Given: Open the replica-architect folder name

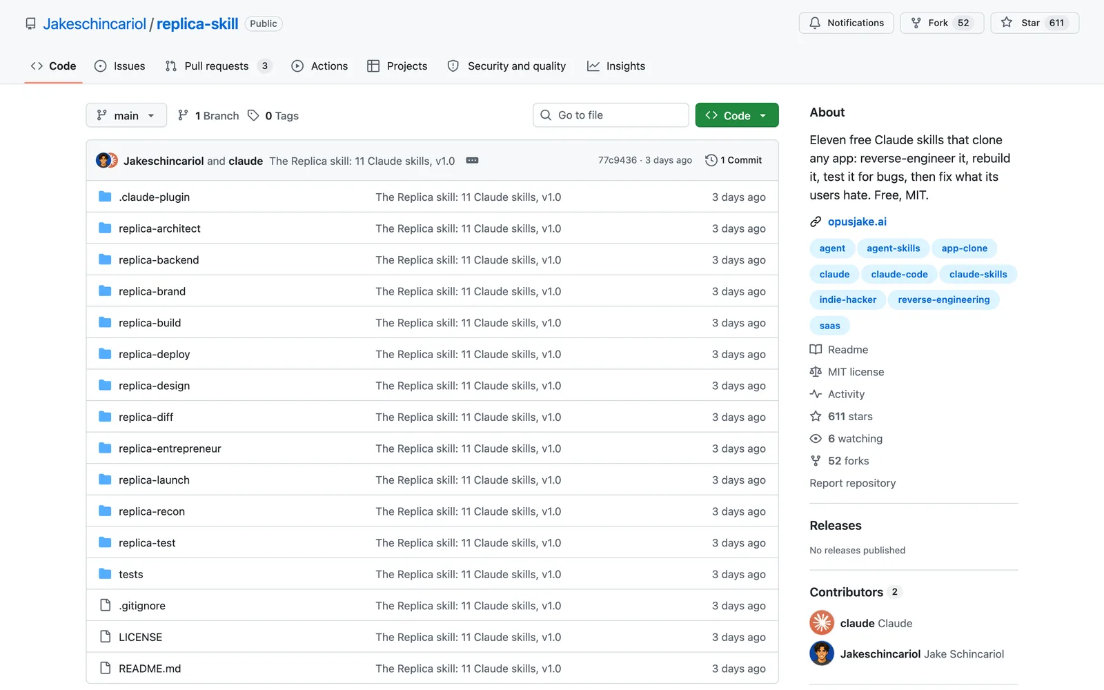Looking at the screenshot, I should pyautogui.click(x=159, y=228).
